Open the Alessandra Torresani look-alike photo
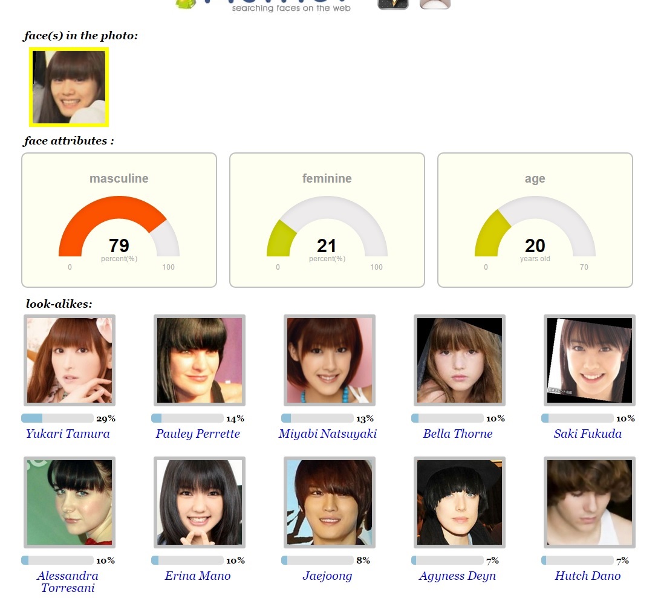Screen dimensions: 661x598 coord(70,502)
